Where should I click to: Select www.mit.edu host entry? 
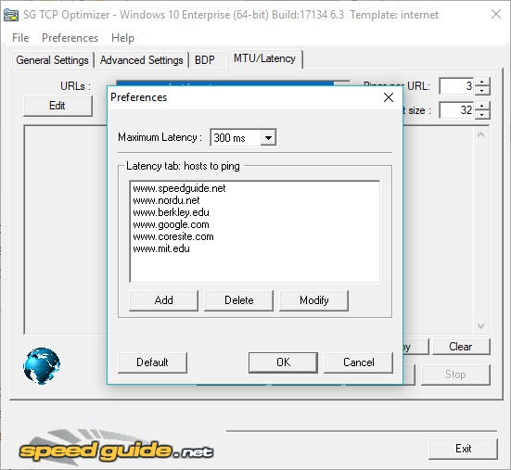tap(161, 248)
